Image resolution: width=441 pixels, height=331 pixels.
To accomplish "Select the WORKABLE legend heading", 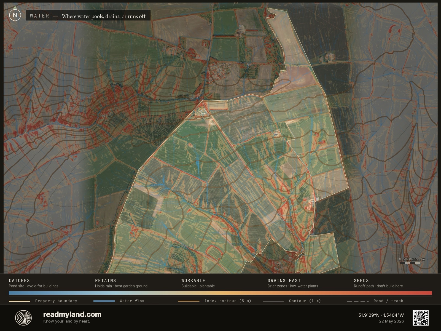I will [193, 280].
